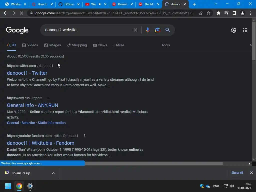Open the Static information sitelink
This screenshot has width=256, height=192.
[51, 123]
